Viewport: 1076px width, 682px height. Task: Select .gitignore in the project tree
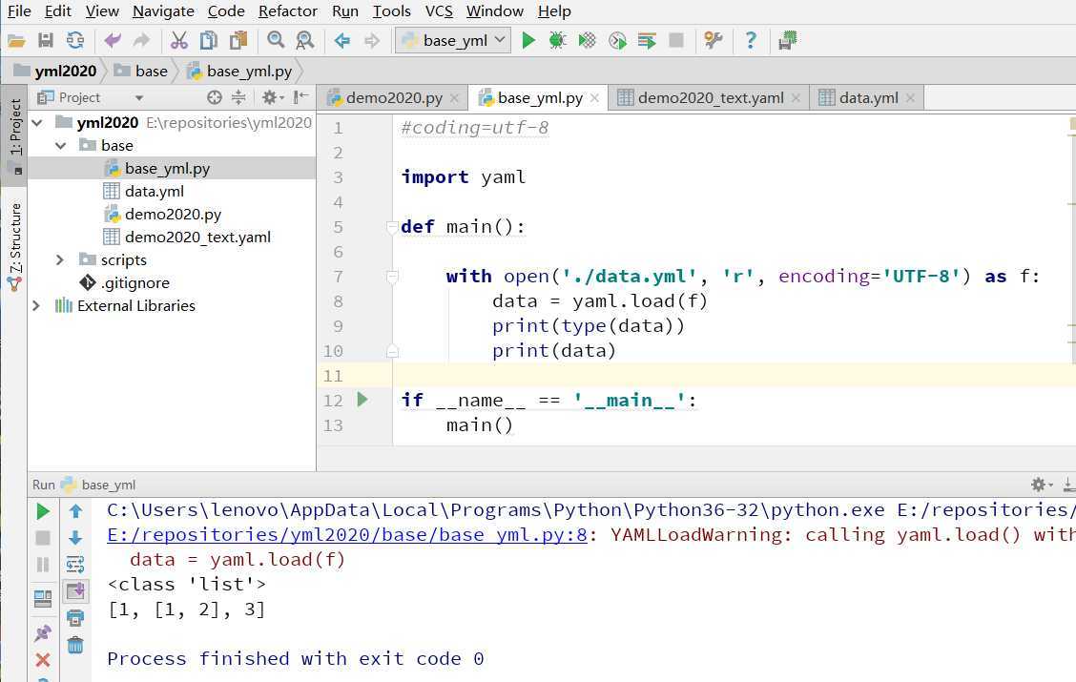[x=134, y=282]
